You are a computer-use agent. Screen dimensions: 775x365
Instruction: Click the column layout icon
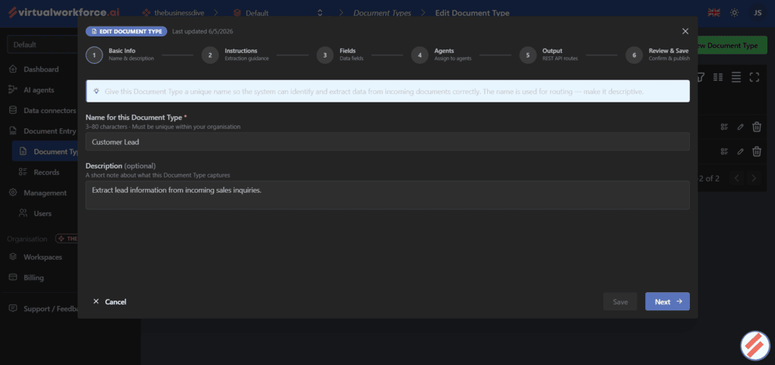tap(718, 77)
